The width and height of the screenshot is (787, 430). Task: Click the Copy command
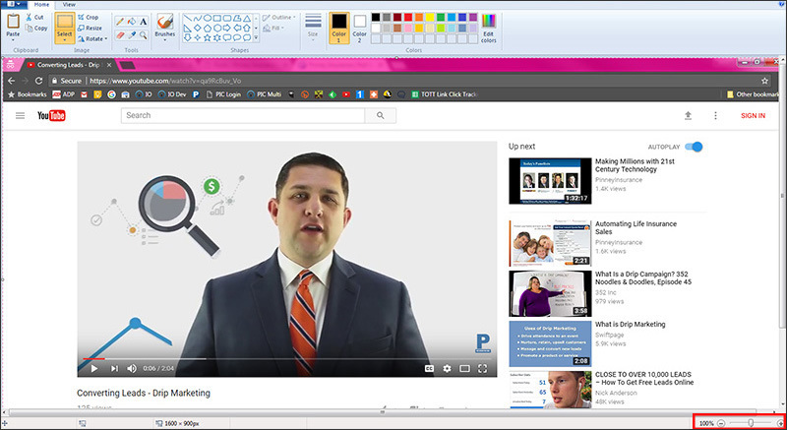[x=36, y=29]
